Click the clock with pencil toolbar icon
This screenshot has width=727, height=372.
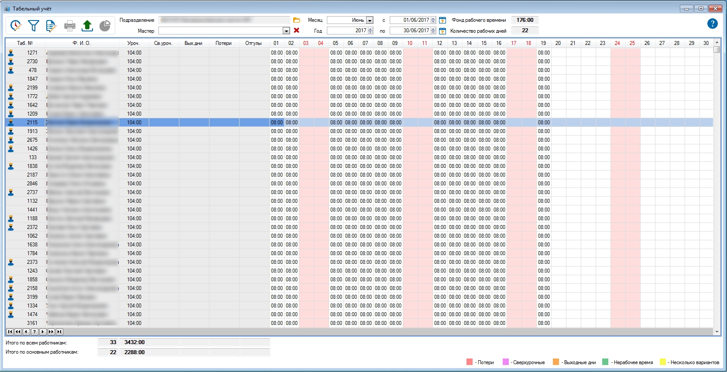click(16, 26)
